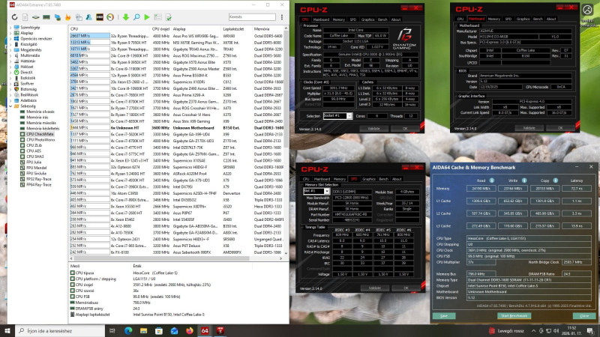Expand the Számítógép tree node
Image resolution: width=600 pixels, height=337 pixels.
point(10,28)
